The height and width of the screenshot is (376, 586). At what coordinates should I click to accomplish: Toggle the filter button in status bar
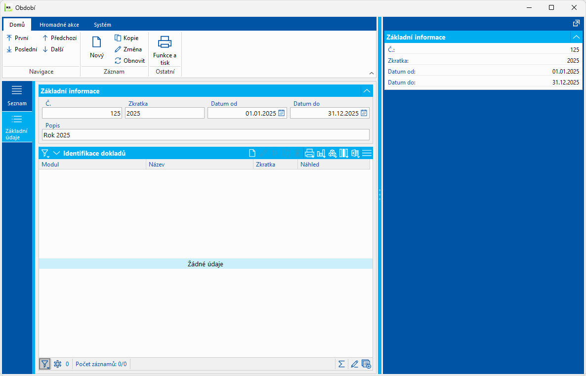(x=45, y=364)
